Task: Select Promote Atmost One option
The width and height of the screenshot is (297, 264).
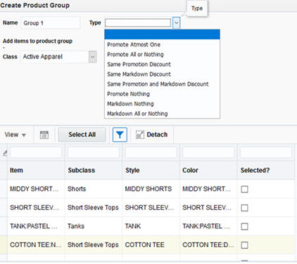Action: tap(162, 44)
